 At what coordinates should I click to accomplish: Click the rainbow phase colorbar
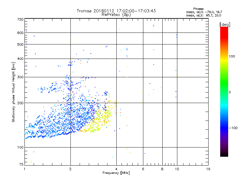click(224, 91)
